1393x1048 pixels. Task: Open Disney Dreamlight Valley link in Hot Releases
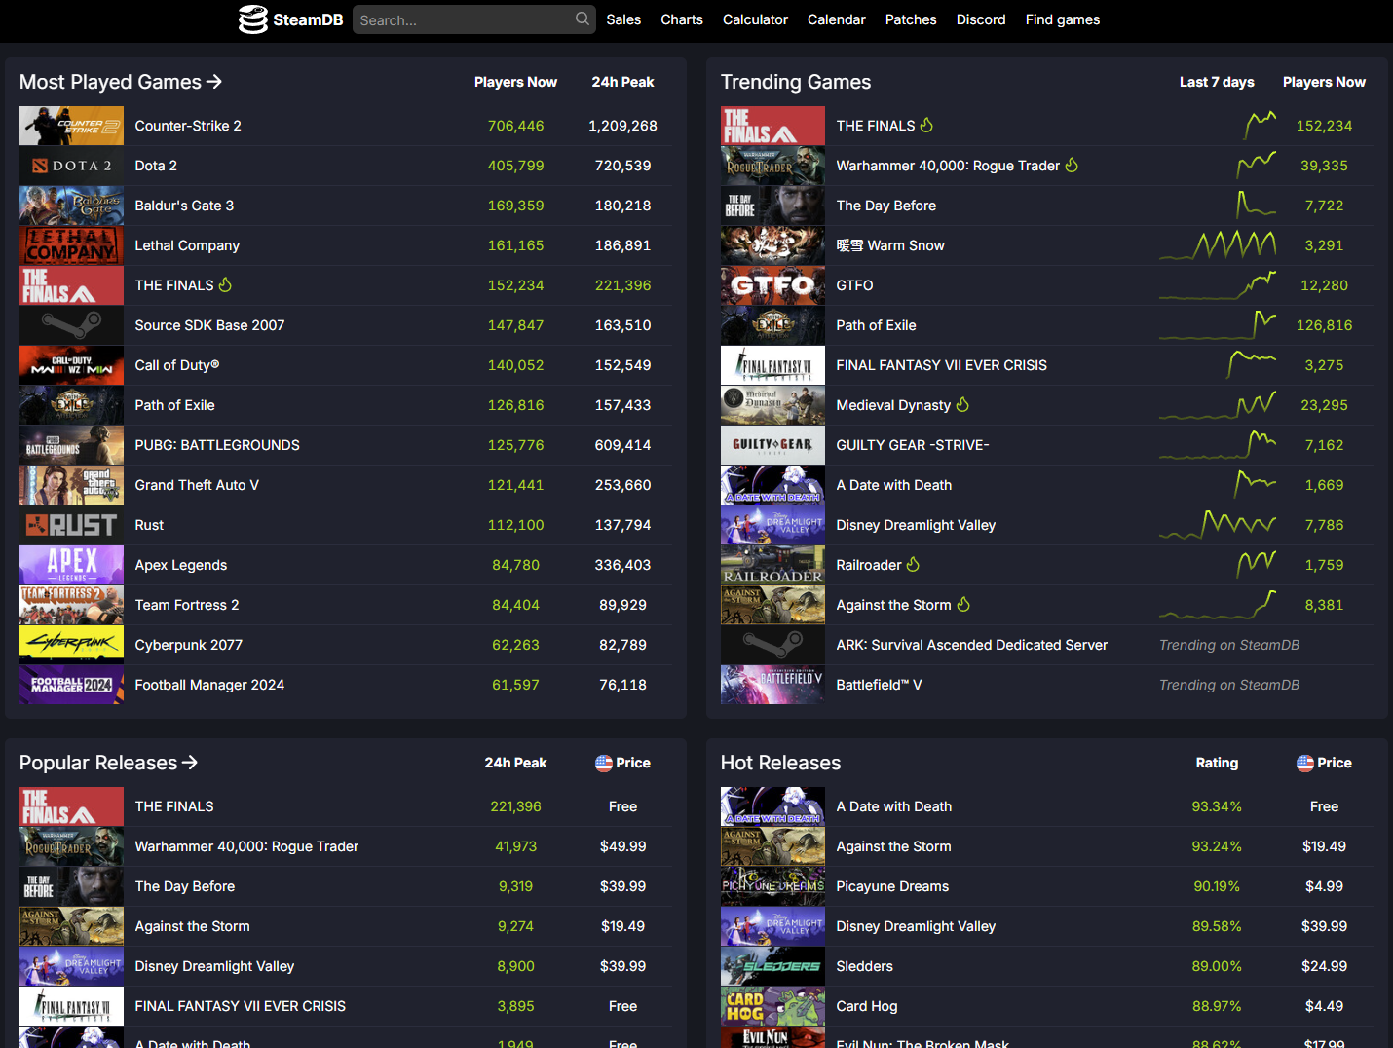point(916,926)
